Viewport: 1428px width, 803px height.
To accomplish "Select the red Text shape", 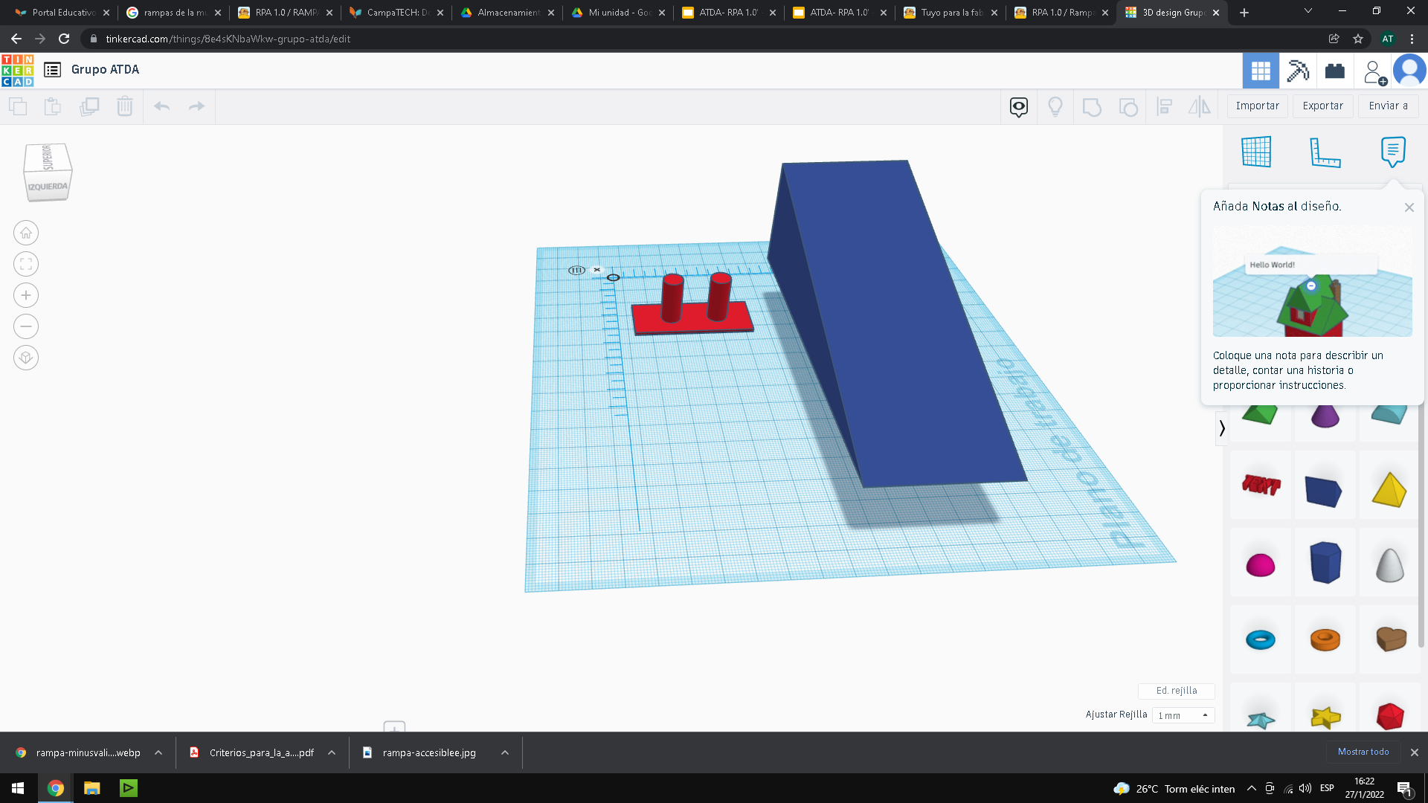I will (x=1261, y=486).
